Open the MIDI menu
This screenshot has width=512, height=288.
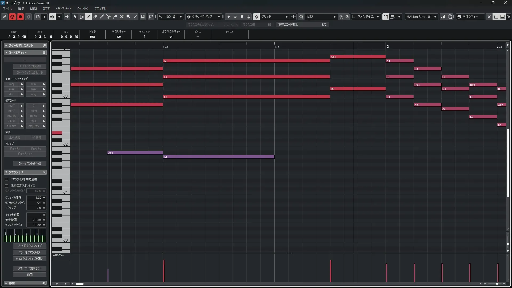[x=33, y=9]
